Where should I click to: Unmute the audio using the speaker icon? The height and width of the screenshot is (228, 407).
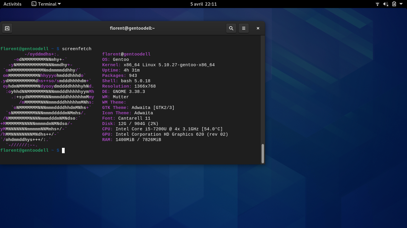pyautogui.click(x=385, y=4)
